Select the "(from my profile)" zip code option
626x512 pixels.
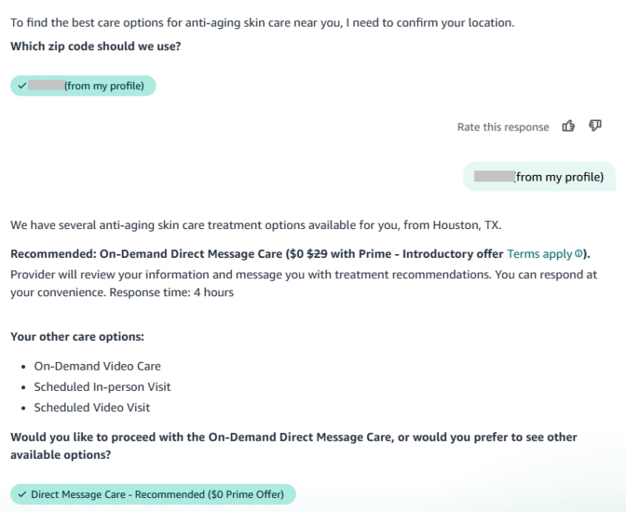click(x=83, y=86)
